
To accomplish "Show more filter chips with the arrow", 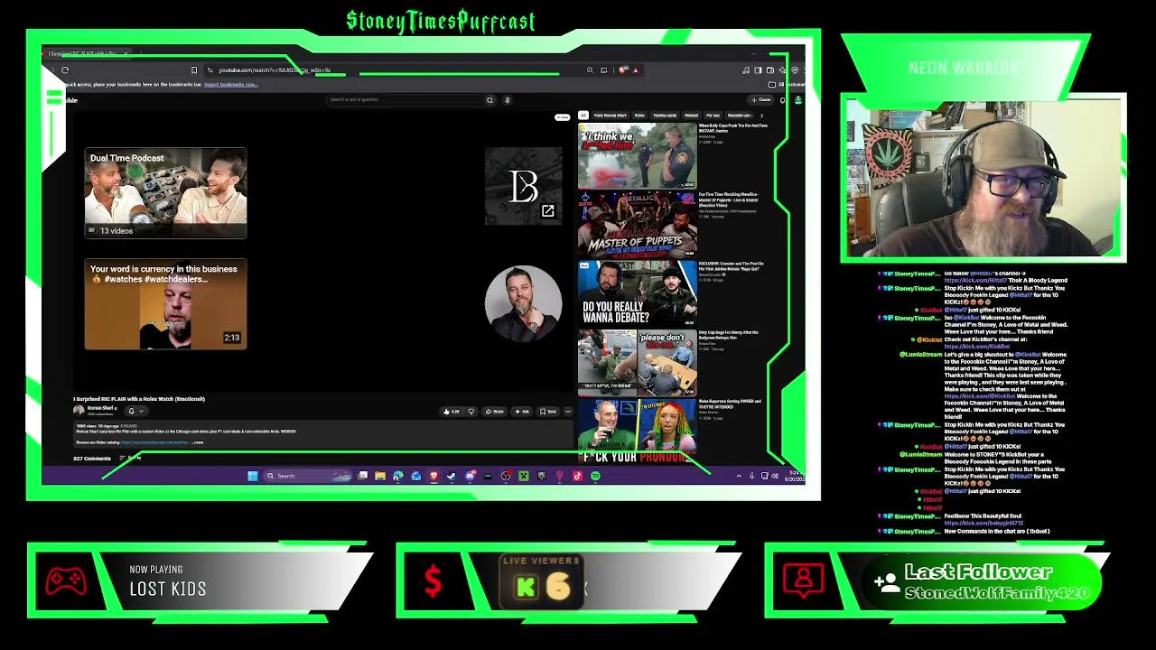I will (x=761, y=116).
